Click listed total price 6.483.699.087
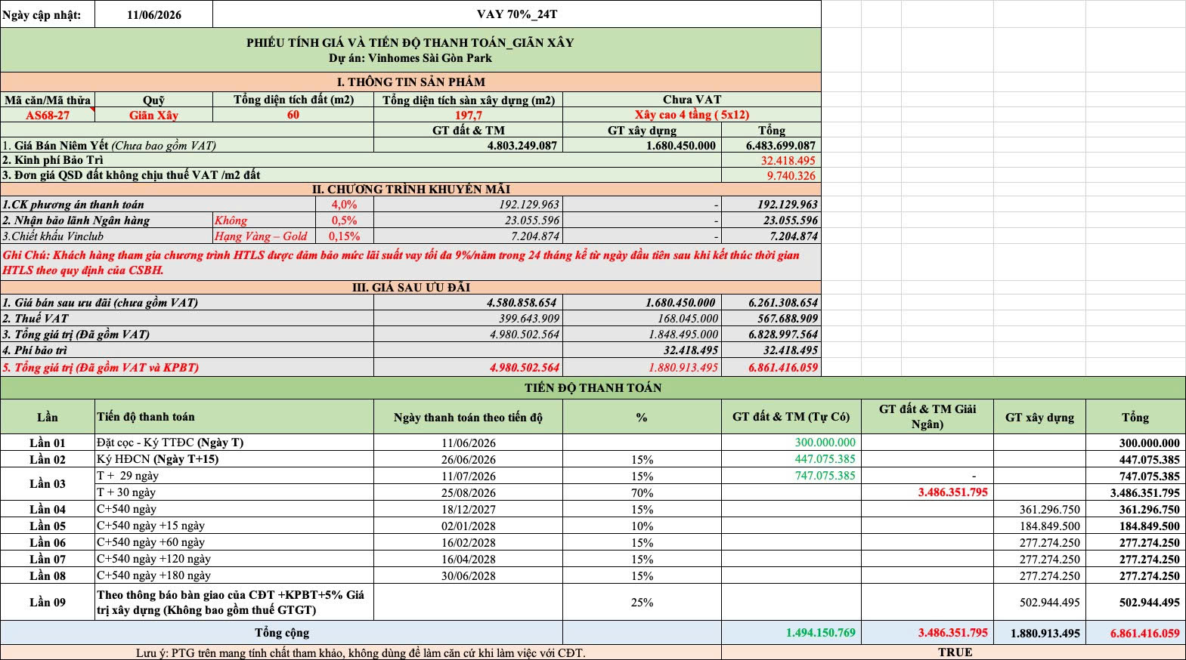1186x660 pixels. coord(771,145)
